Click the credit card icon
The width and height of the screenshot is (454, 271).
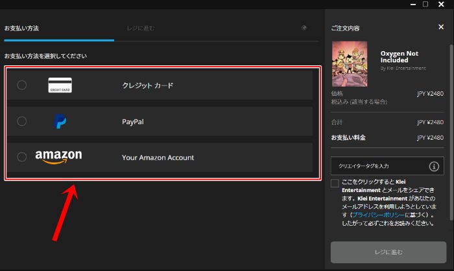coord(60,85)
